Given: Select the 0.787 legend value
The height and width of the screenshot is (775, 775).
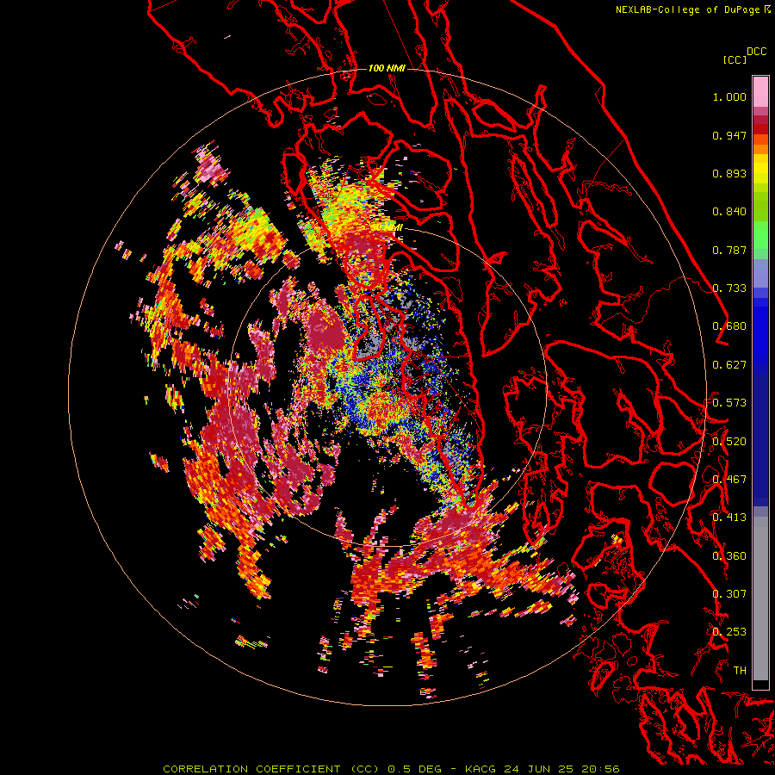Looking at the screenshot, I should 729,250.
